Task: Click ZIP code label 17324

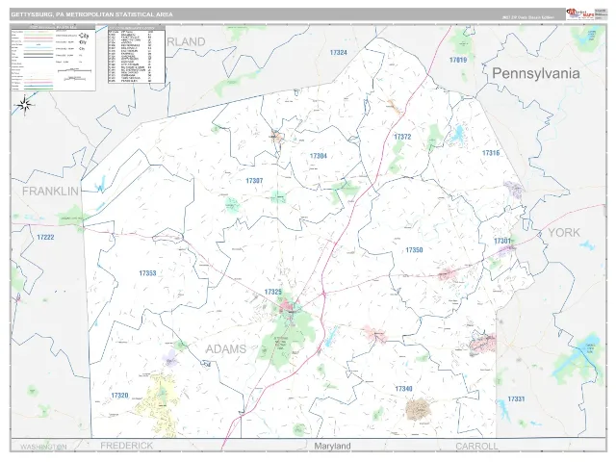Action: pos(338,52)
